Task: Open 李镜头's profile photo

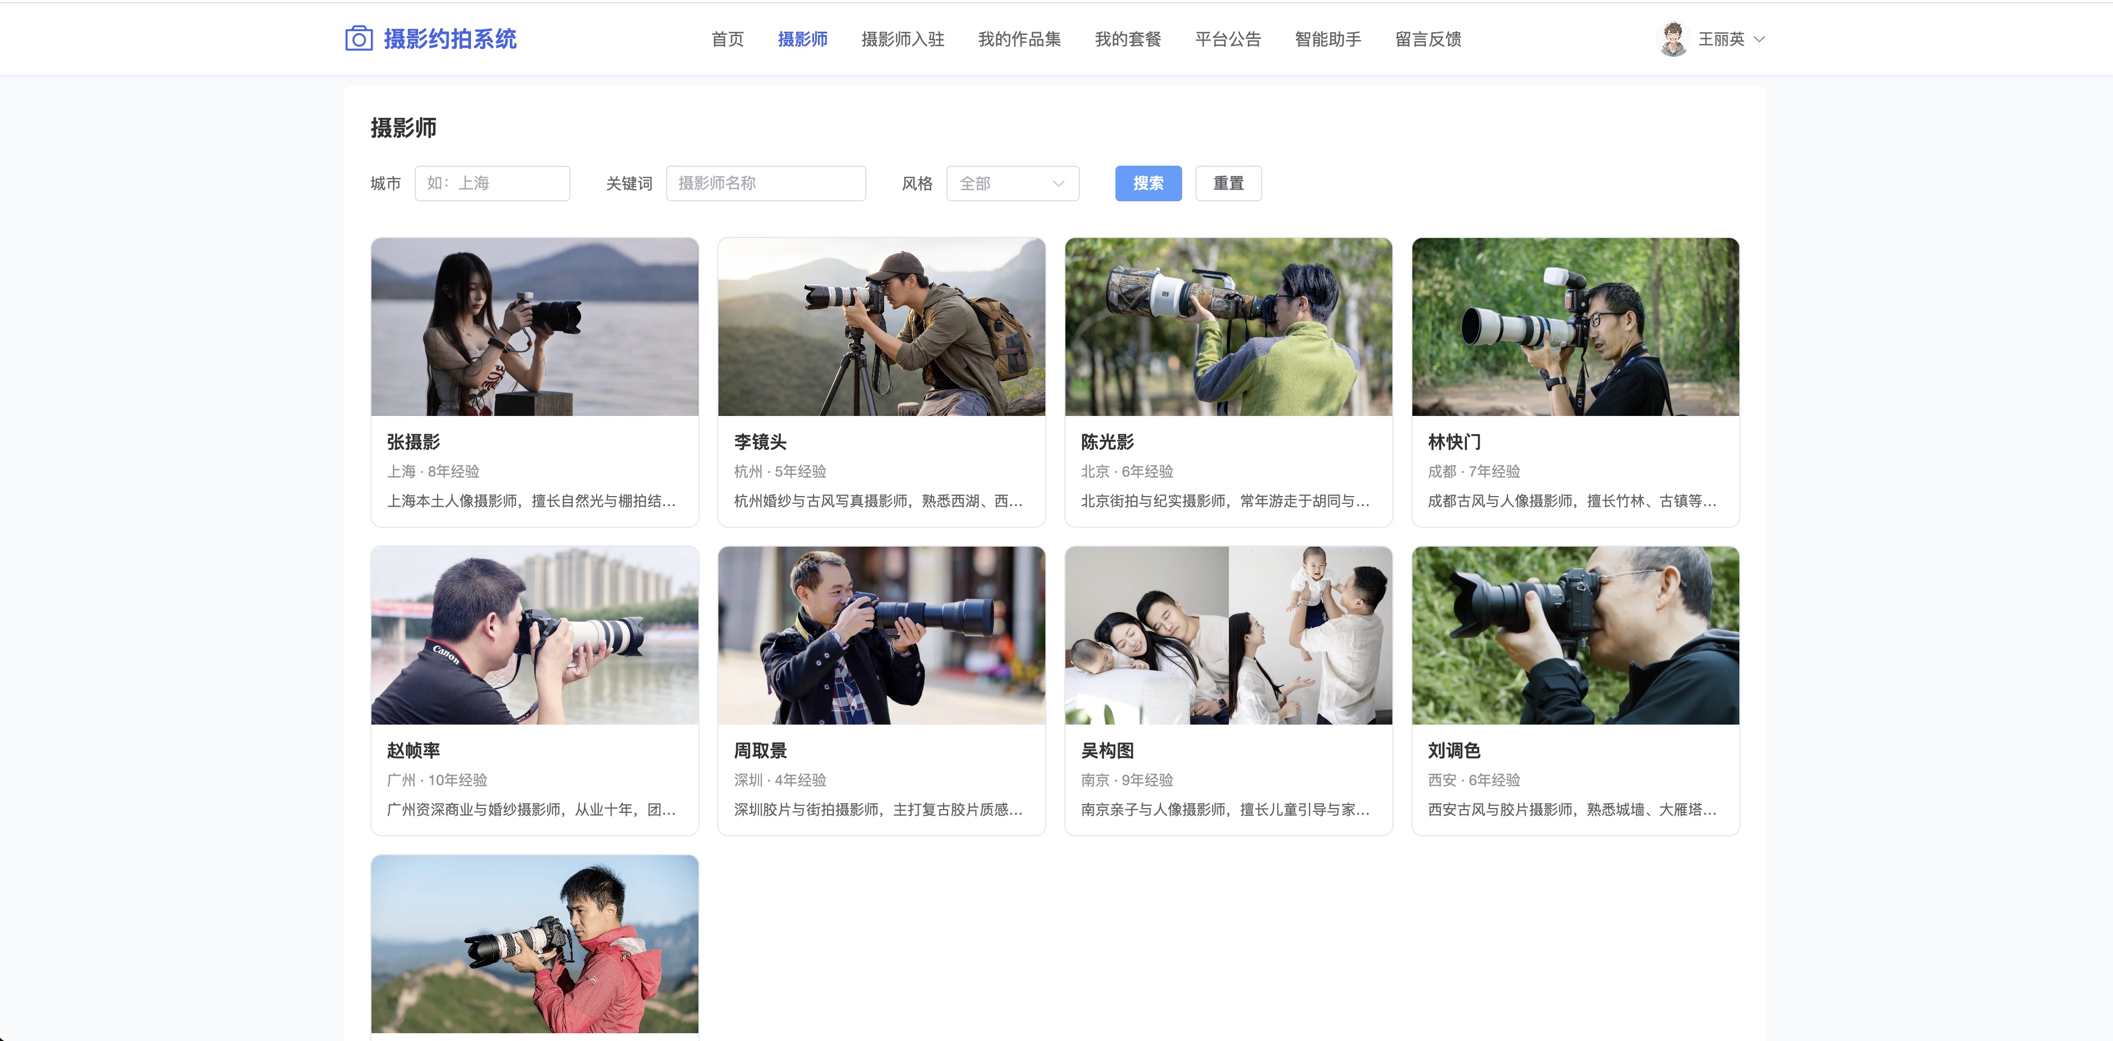Action: (882, 326)
